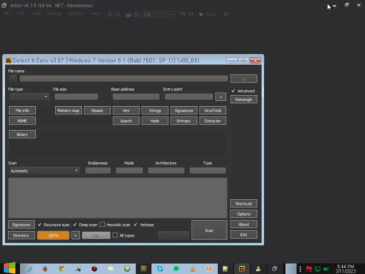
Task: Open the Strings view
Action: pyautogui.click(x=155, y=111)
